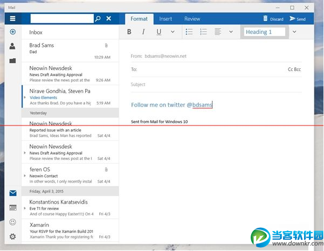Image resolution: width=324 pixels, height=251 pixels.
Task: Apply Underline formatting
Action: click(x=158, y=32)
